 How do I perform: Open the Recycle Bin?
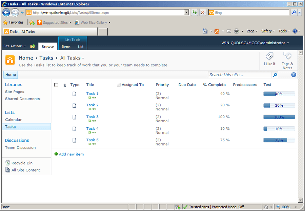(22, 163)
